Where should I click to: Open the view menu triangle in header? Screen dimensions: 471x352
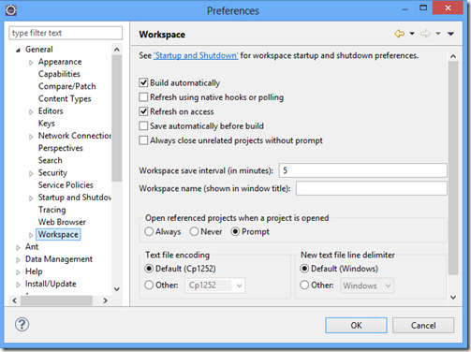click(450, 34)
